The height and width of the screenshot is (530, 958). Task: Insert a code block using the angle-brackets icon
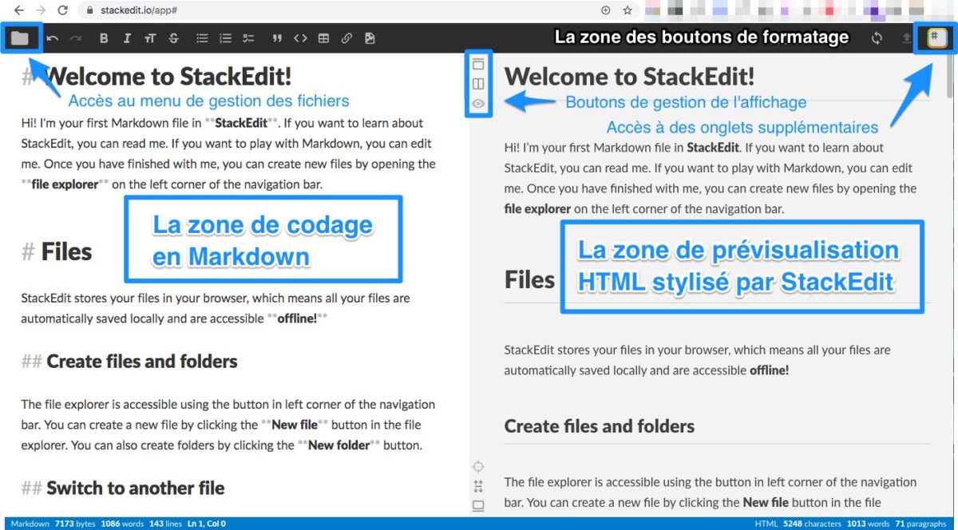point(300,37)
